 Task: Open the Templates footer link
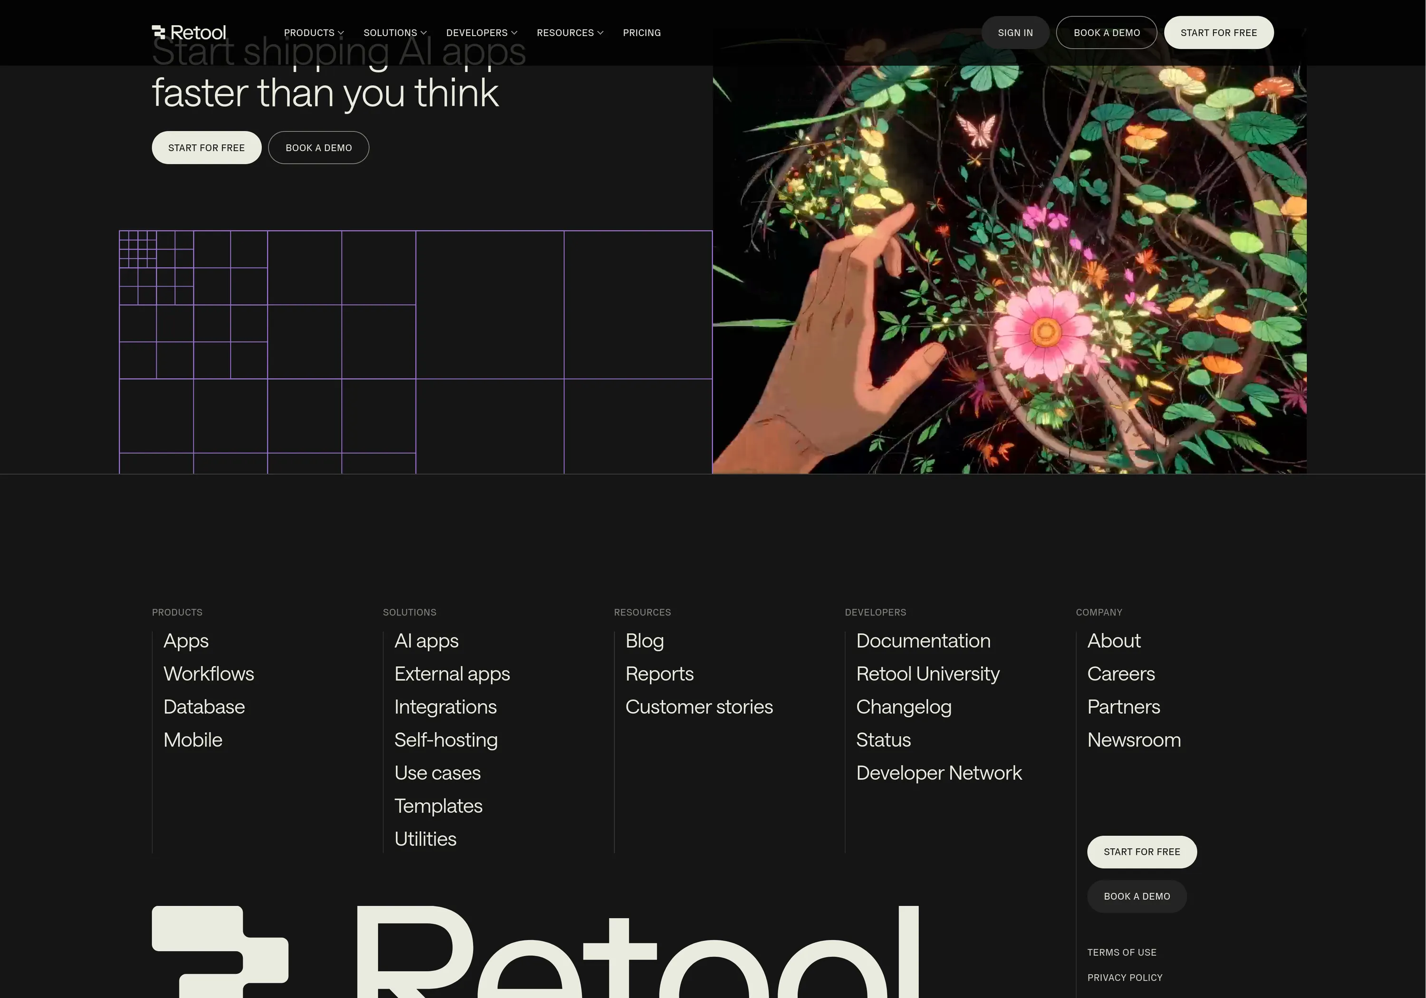(x=438, y=806)
